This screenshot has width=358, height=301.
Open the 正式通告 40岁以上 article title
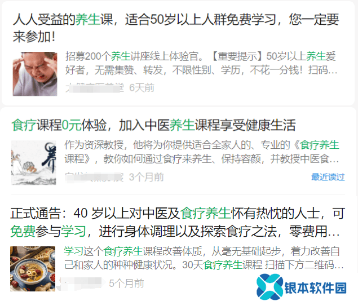point(178,222)
